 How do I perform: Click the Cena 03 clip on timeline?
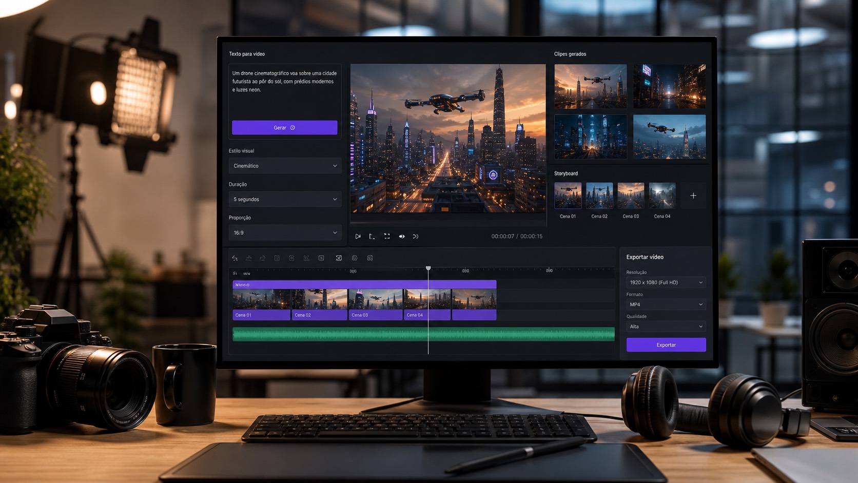click(376, 305)
